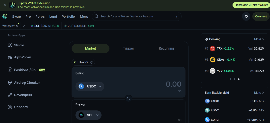Expand More next to Cooking

tap(259, 39)
